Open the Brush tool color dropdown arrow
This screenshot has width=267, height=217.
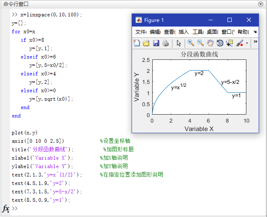point(247,43)
